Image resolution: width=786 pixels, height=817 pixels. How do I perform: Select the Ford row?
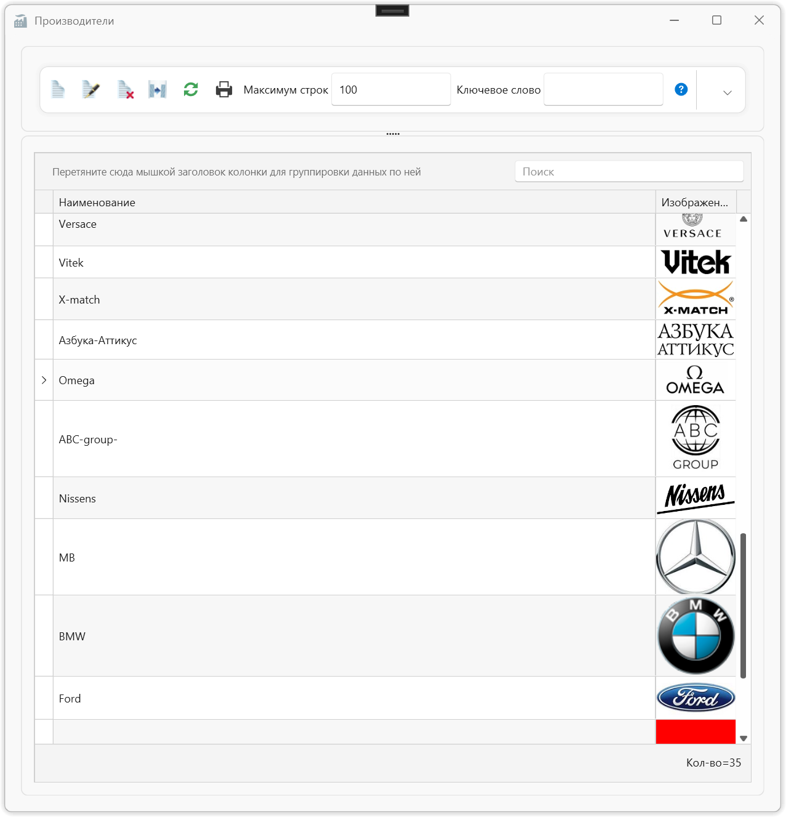pyautogui.click(x=354, y=698)
